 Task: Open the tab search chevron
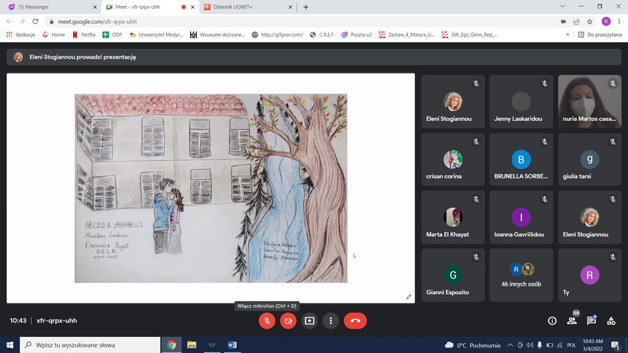[562, 6]
